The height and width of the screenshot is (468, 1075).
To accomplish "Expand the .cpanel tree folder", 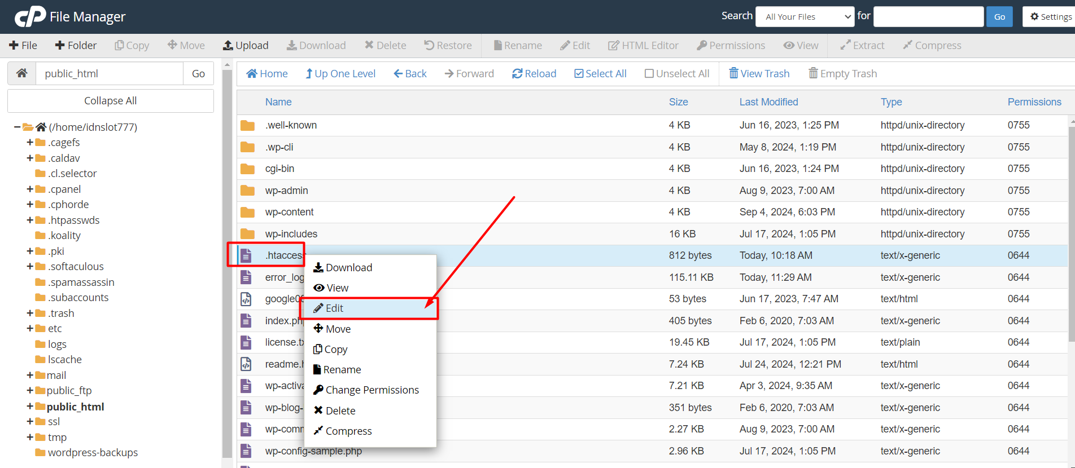I will coord(30,189).
